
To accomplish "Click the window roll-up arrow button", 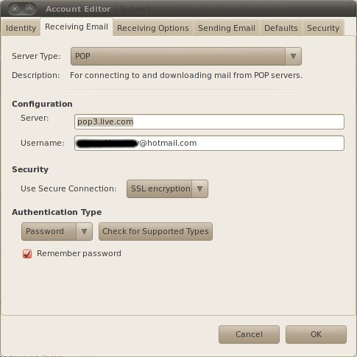I will coord(29,9).
